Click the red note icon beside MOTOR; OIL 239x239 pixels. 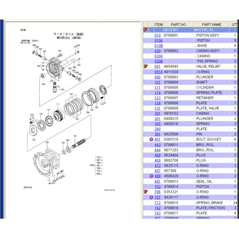[146, 30]
